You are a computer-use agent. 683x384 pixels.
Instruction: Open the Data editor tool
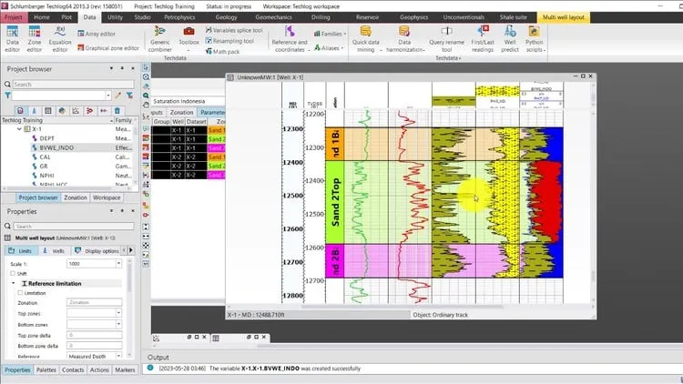(12, 39)
